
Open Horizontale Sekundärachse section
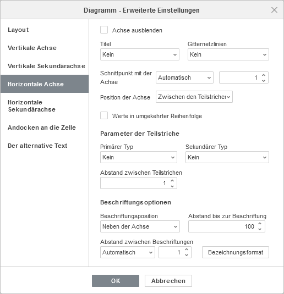[x=45, y=106]
